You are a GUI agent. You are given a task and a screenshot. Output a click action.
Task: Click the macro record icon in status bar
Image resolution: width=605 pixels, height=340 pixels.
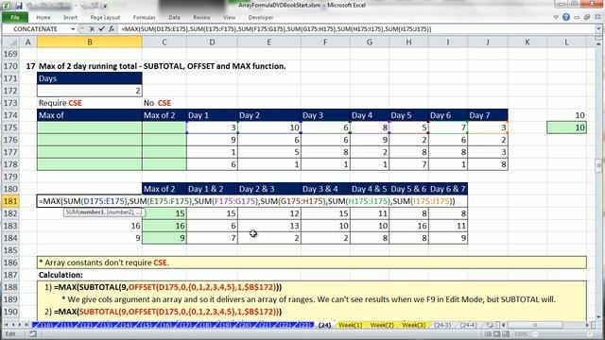(x=32, y=333)
